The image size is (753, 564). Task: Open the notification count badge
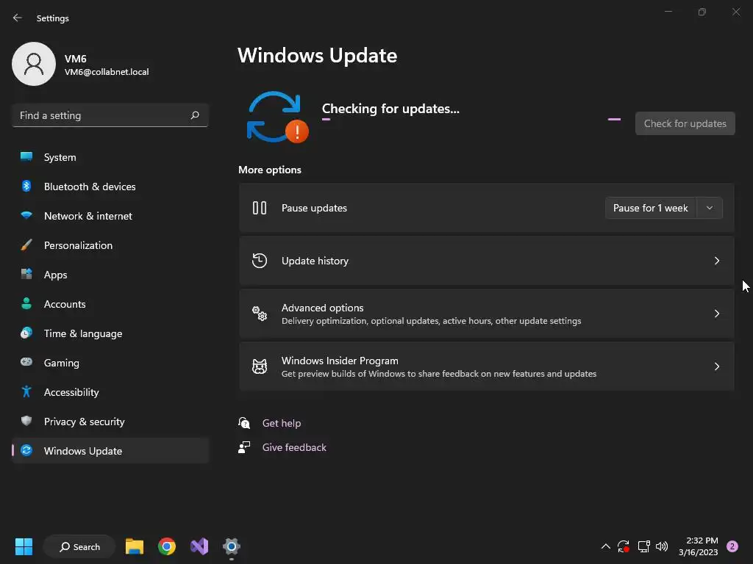[x=732, y=546]
